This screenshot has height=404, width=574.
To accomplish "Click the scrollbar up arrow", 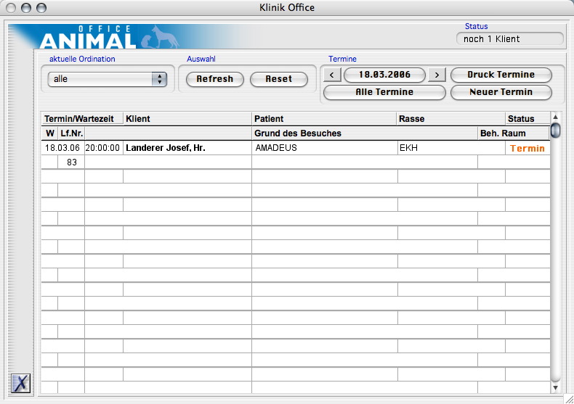I will click(x=556, y=118).
